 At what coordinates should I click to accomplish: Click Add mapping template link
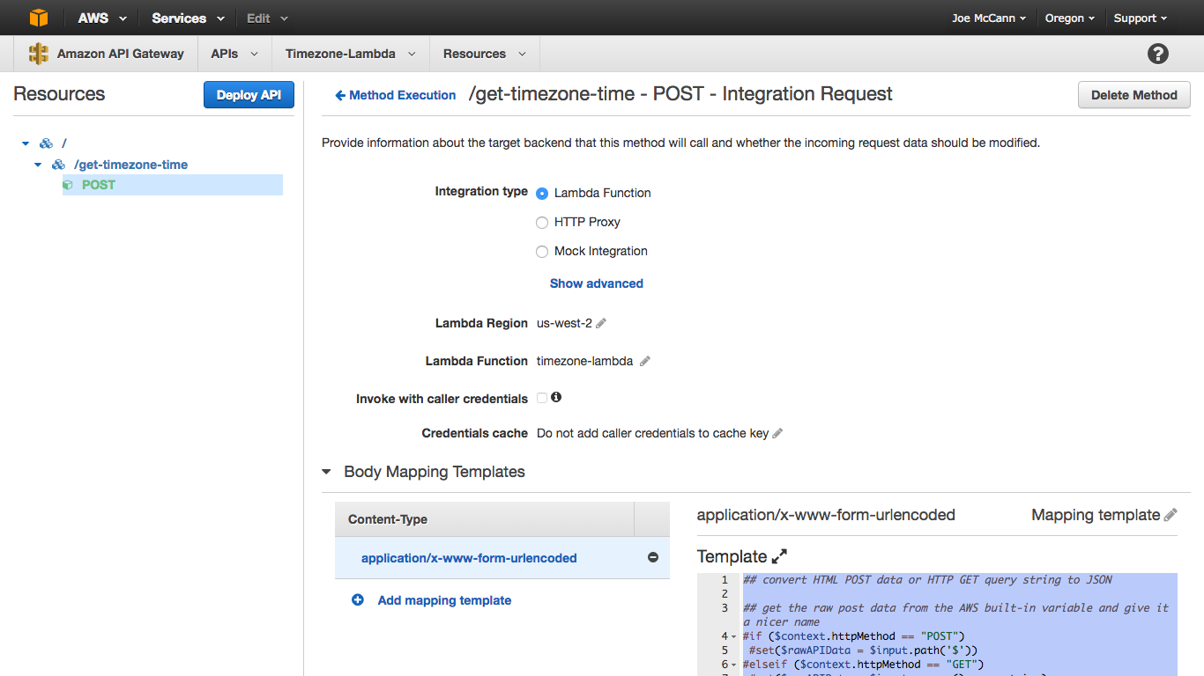(444, 600)
